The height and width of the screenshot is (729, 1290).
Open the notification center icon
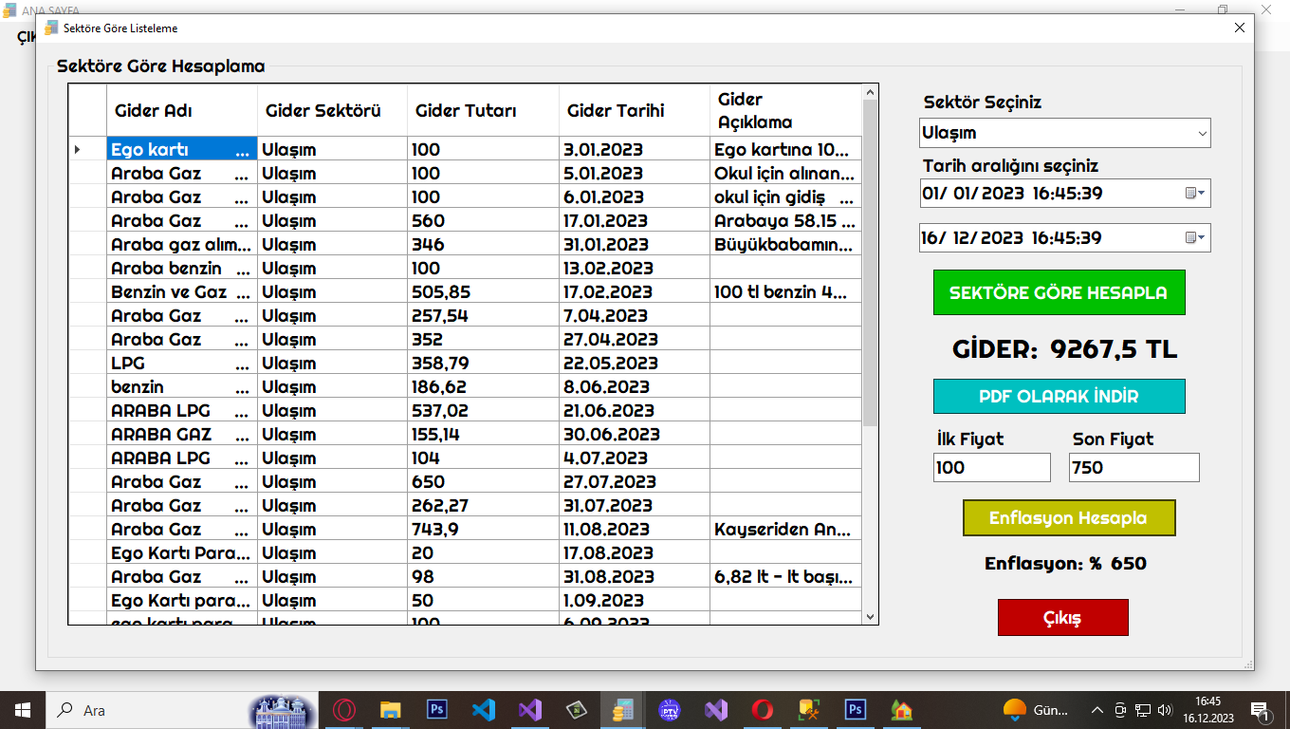pyautogui.click(x=1262, y=710)
